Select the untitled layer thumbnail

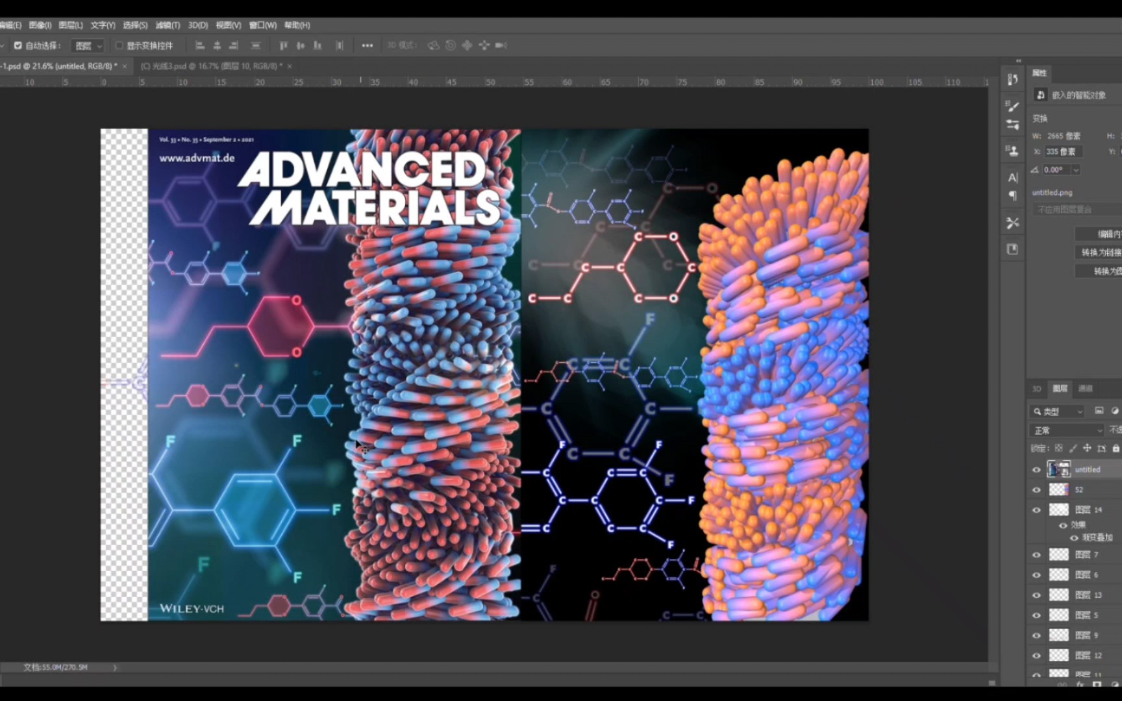pos(1059,469)
